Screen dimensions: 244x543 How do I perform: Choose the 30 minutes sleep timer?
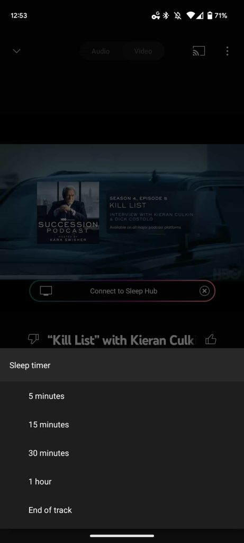[x=122, y=453]
